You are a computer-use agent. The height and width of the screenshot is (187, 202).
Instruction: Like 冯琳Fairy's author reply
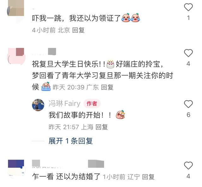coord(188,104)
